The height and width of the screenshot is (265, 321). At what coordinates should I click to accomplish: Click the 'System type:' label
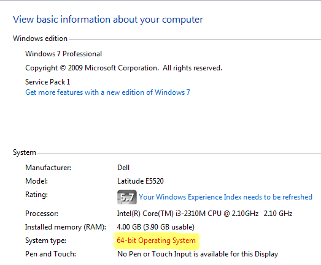45,241
